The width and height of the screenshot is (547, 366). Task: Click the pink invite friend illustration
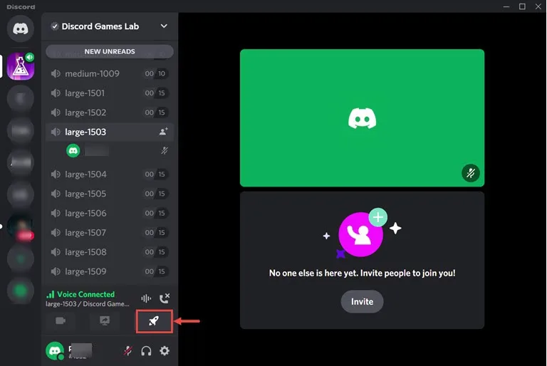(362, 233)
